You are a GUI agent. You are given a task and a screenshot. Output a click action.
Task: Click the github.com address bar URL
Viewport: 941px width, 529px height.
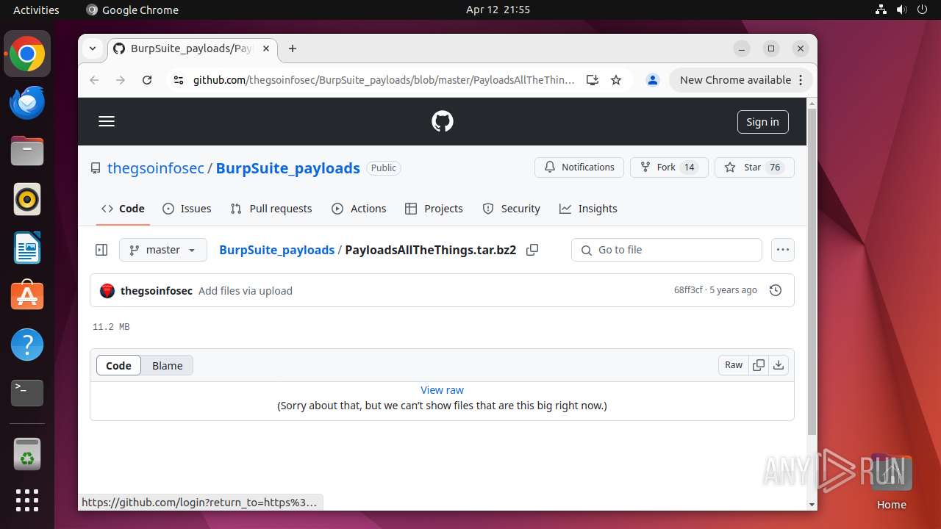point(384,80)
